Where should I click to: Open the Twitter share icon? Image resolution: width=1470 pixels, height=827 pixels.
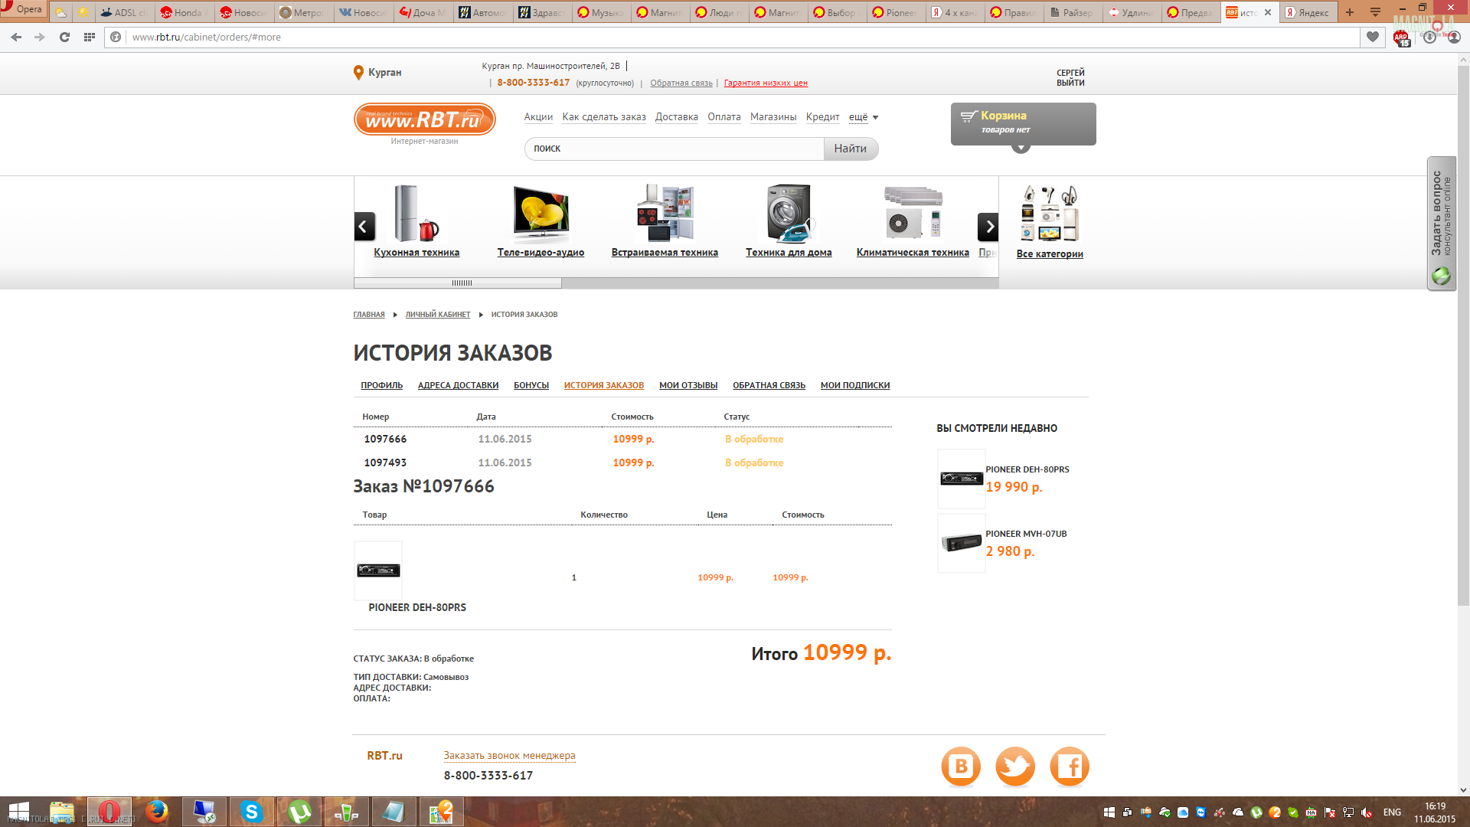coord(1014,766)
